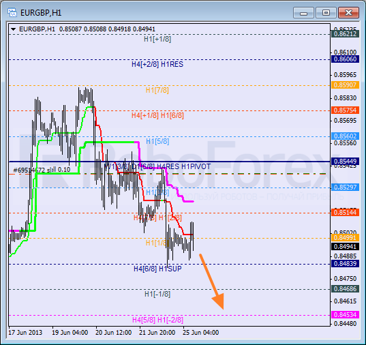The height and width of the screenshot is (345, 366).
Task: Click the 21 Jun 20:00 time marker
Action: tap(157, 333)
